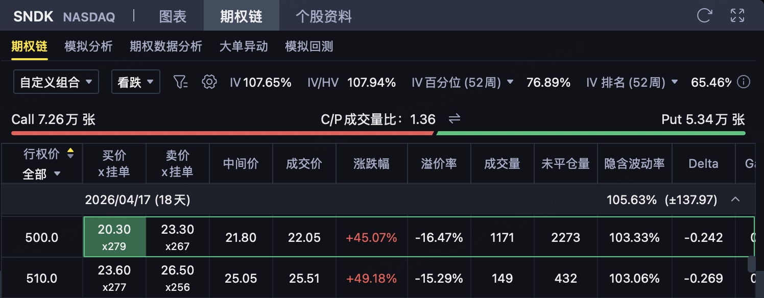Click the vertical scrollbar thumb on the right

[751, 264]
